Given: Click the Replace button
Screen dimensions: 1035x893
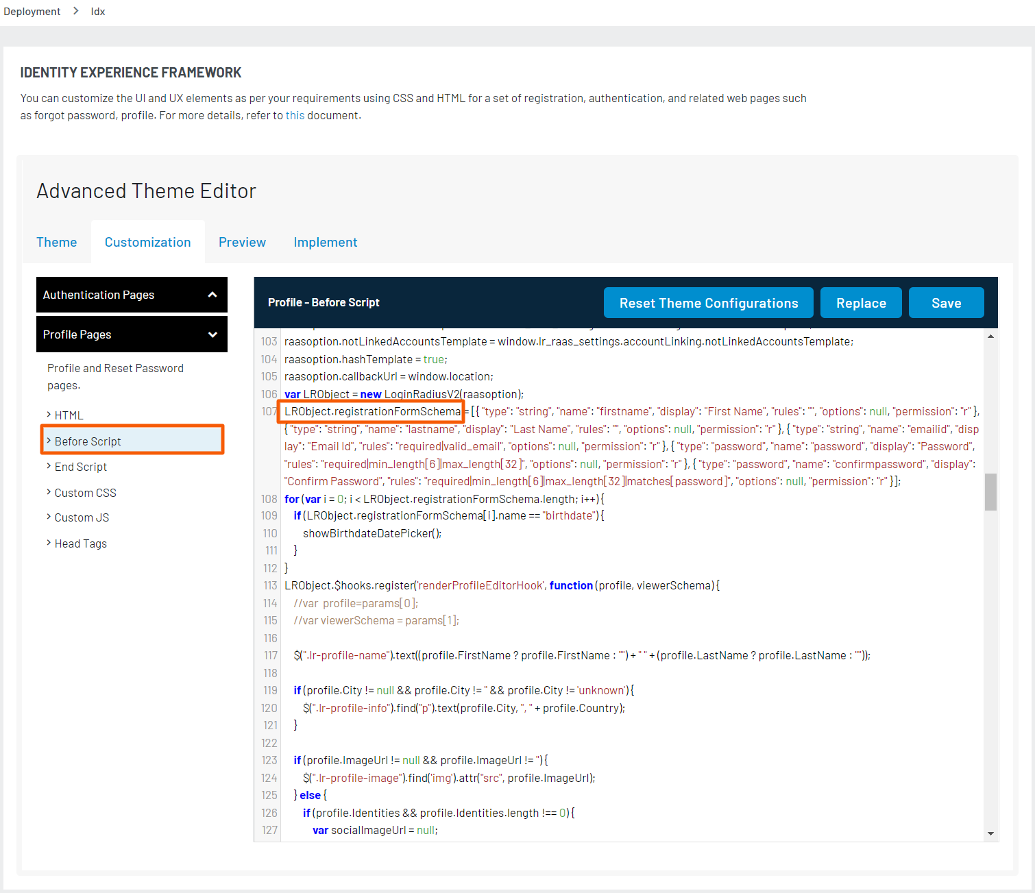Looking at the screenshot, I should (x=861, y=303).
